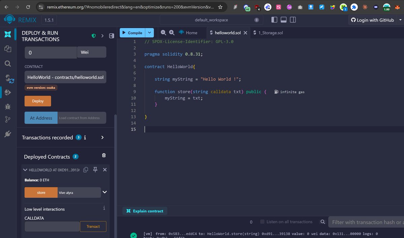
Task: Click the At Address button
Action: click(41, 118)
